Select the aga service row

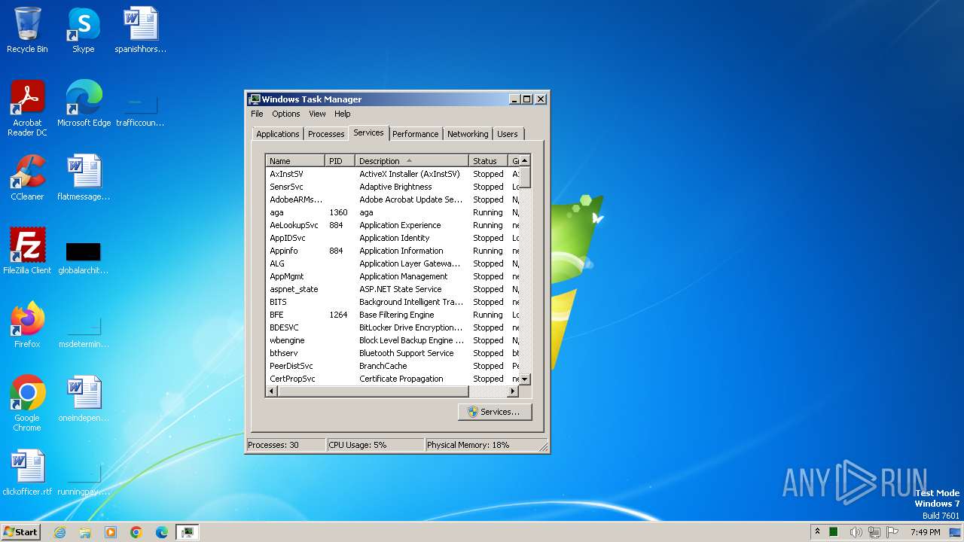(x=392, y=212)
